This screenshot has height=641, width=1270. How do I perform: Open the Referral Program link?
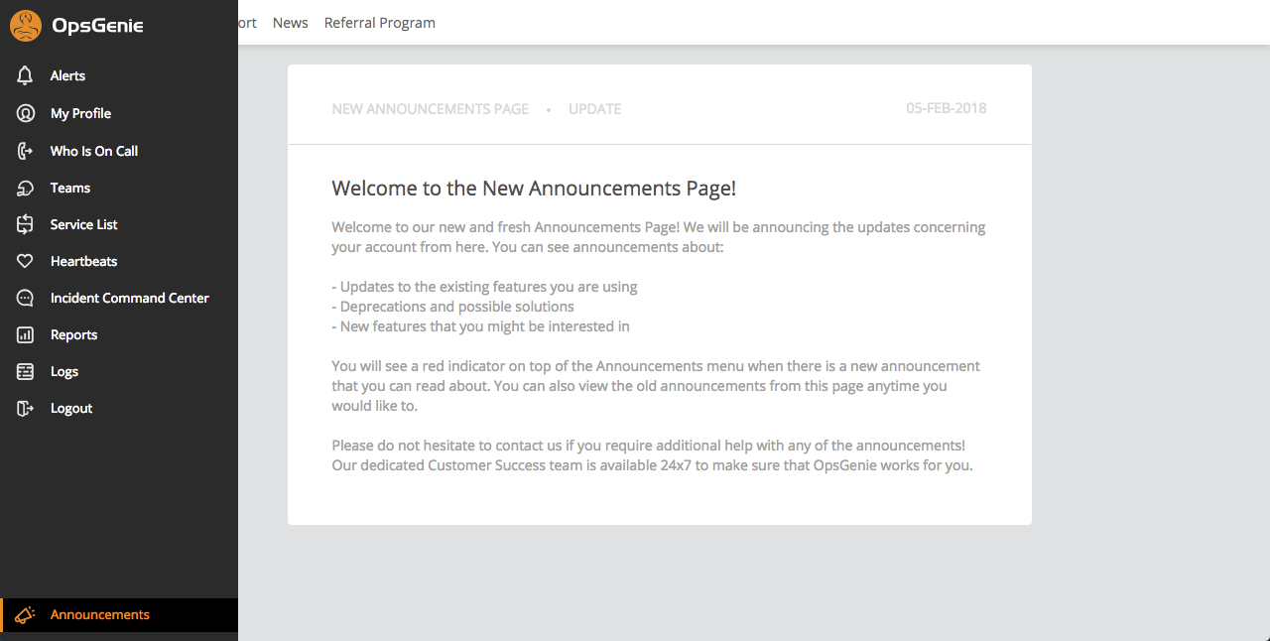[380, 22]
